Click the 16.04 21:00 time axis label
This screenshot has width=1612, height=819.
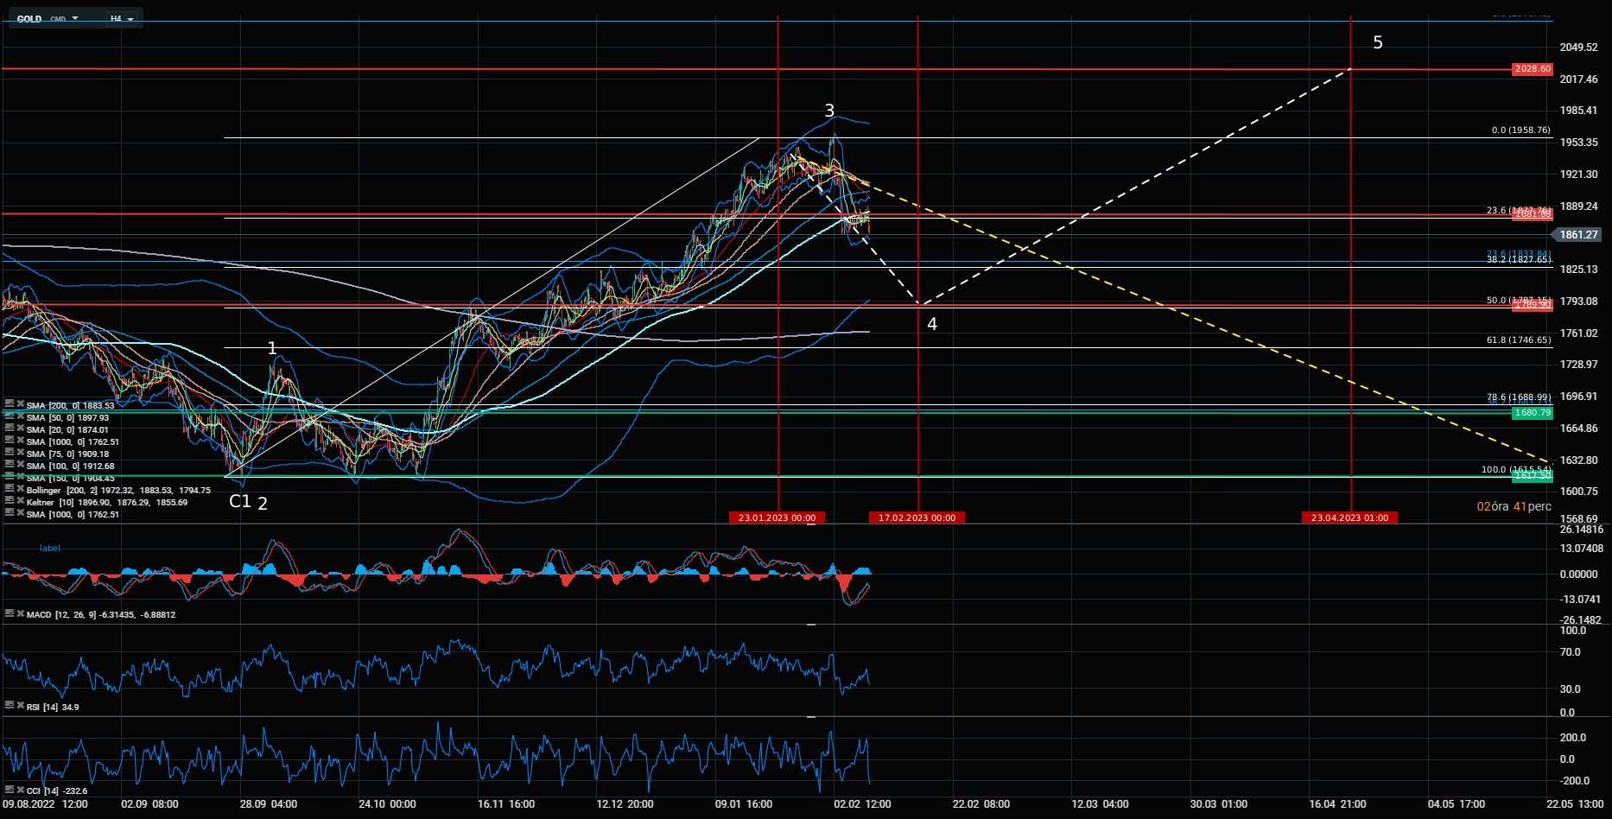click(1337, 804)
